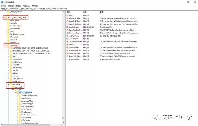Click the Network key folder icon
Viewport: 198px width, 126px height.
tap(8, 40)
